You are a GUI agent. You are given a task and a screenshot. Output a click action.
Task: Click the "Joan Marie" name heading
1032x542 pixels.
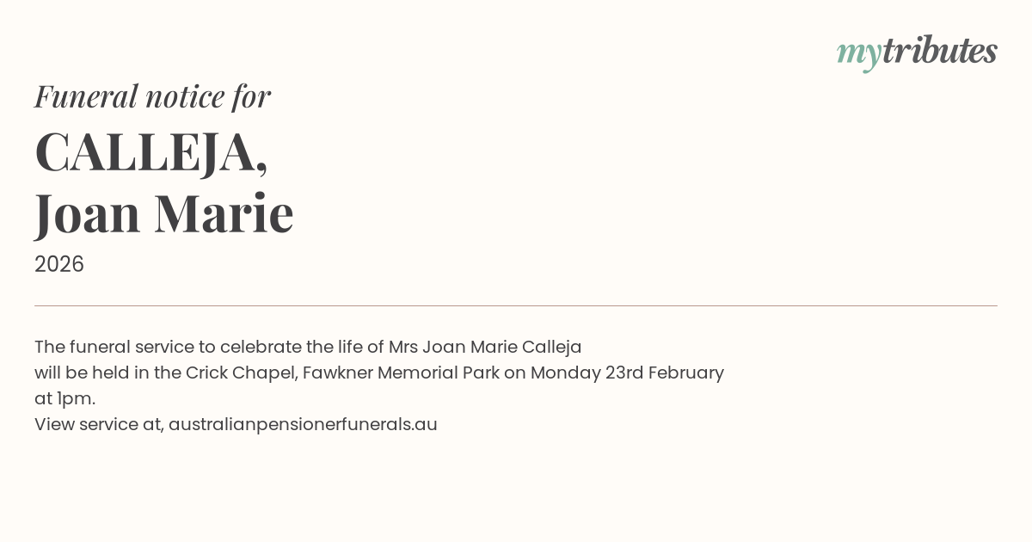tap(164, 213)
